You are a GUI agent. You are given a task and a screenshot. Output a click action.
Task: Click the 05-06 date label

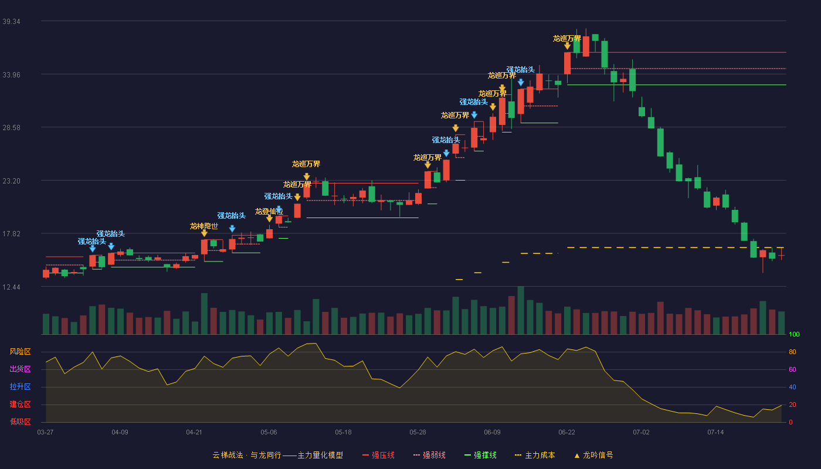pyautogui.click(x=269, y=432)
